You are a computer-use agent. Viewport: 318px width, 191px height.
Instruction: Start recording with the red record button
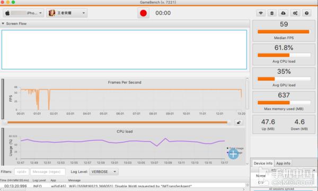[x=143, y=13]
